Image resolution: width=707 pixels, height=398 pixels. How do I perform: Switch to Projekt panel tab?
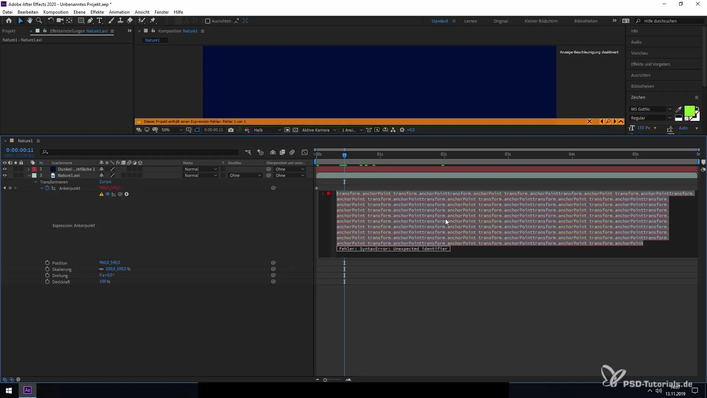[x=9, y=31]
